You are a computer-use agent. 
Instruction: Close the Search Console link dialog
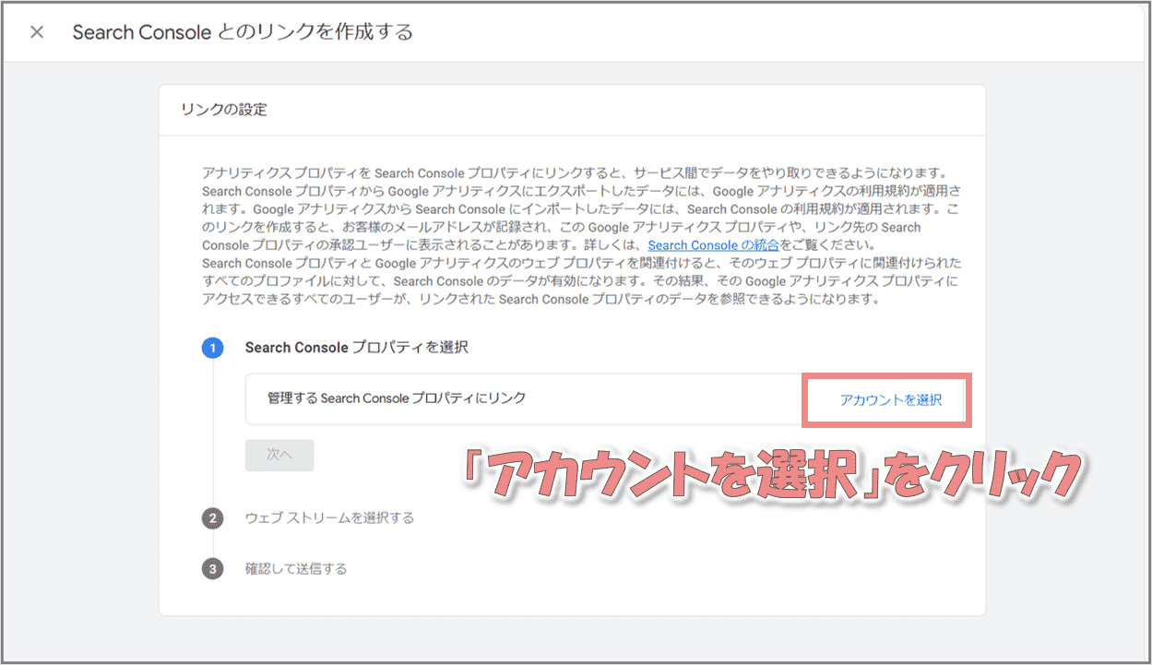pyautogui.click(x=37, y=32)
